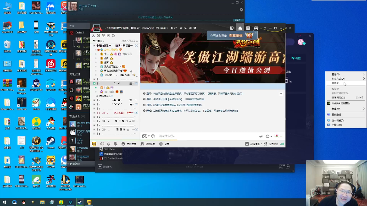This screenshot has height=206, width=367.
Task: Open the Steam desktop shortcut
Action: [51, 143]
